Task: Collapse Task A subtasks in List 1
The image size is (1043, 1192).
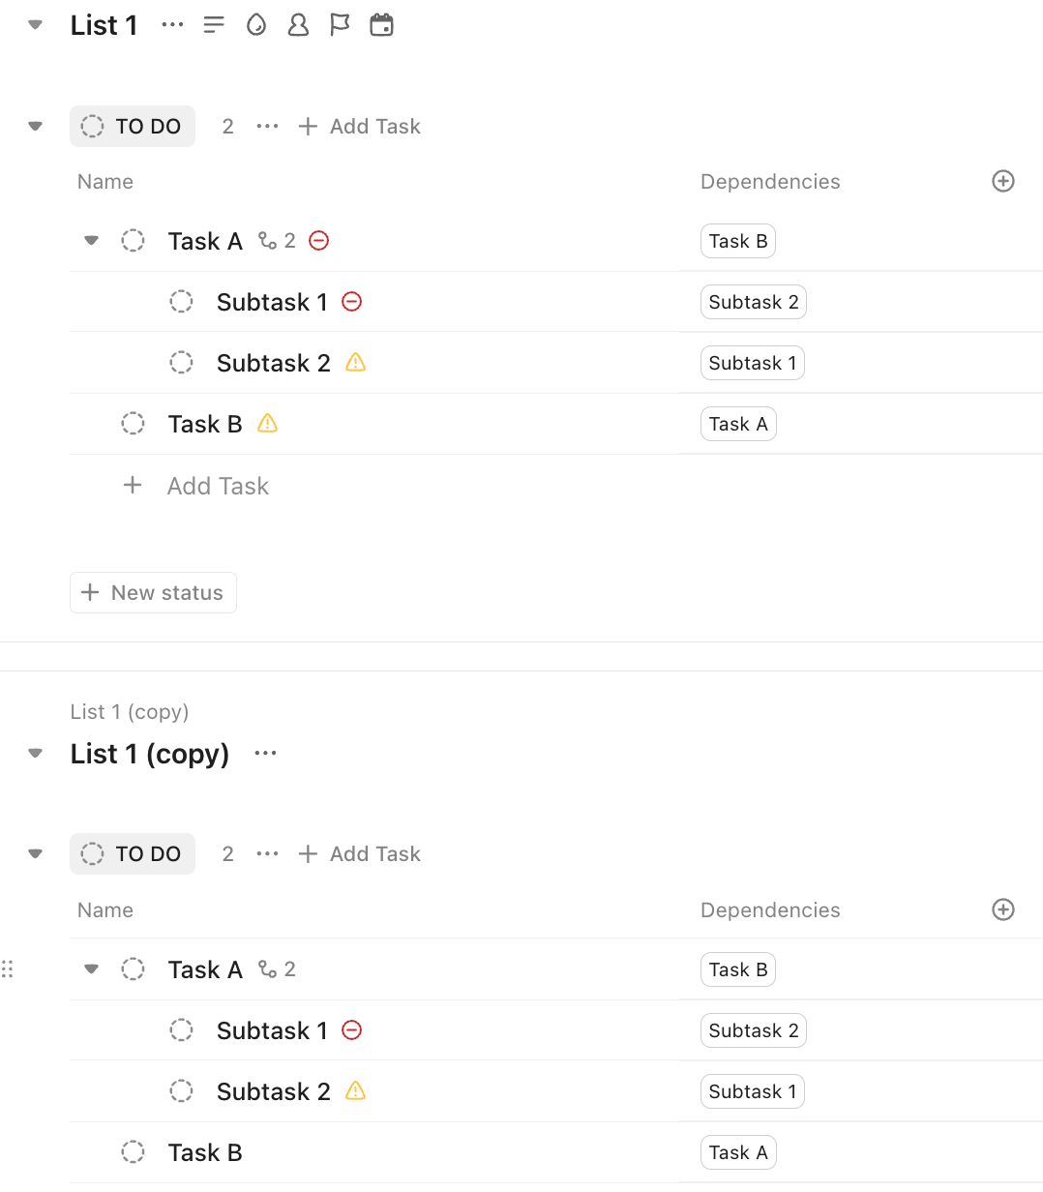Action: (x=92, y=241)
